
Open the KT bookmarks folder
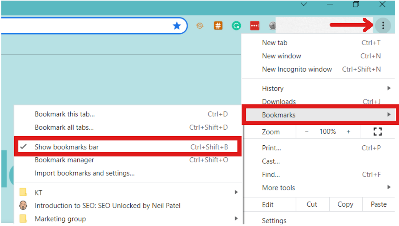(x=39, y=193)
